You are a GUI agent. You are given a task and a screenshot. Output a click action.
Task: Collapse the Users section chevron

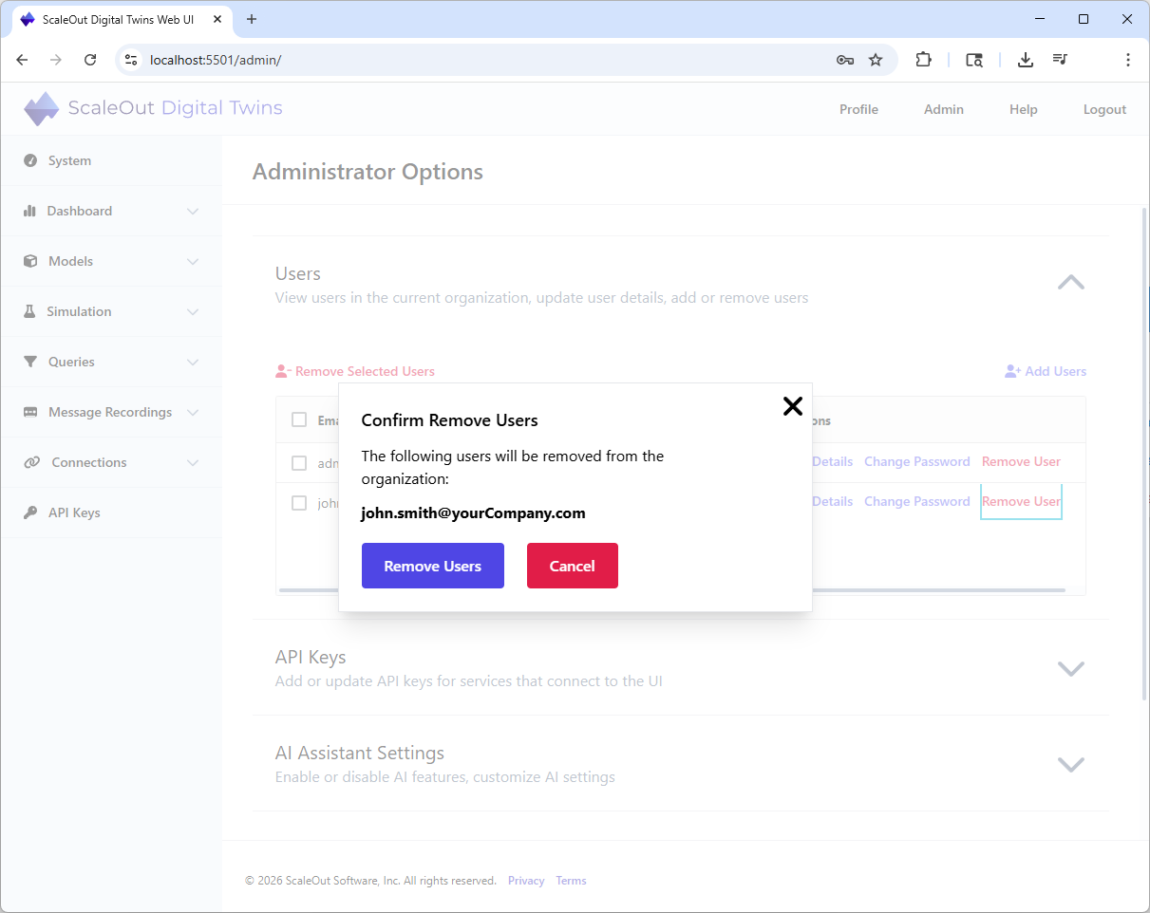(x=1071, y=283)
